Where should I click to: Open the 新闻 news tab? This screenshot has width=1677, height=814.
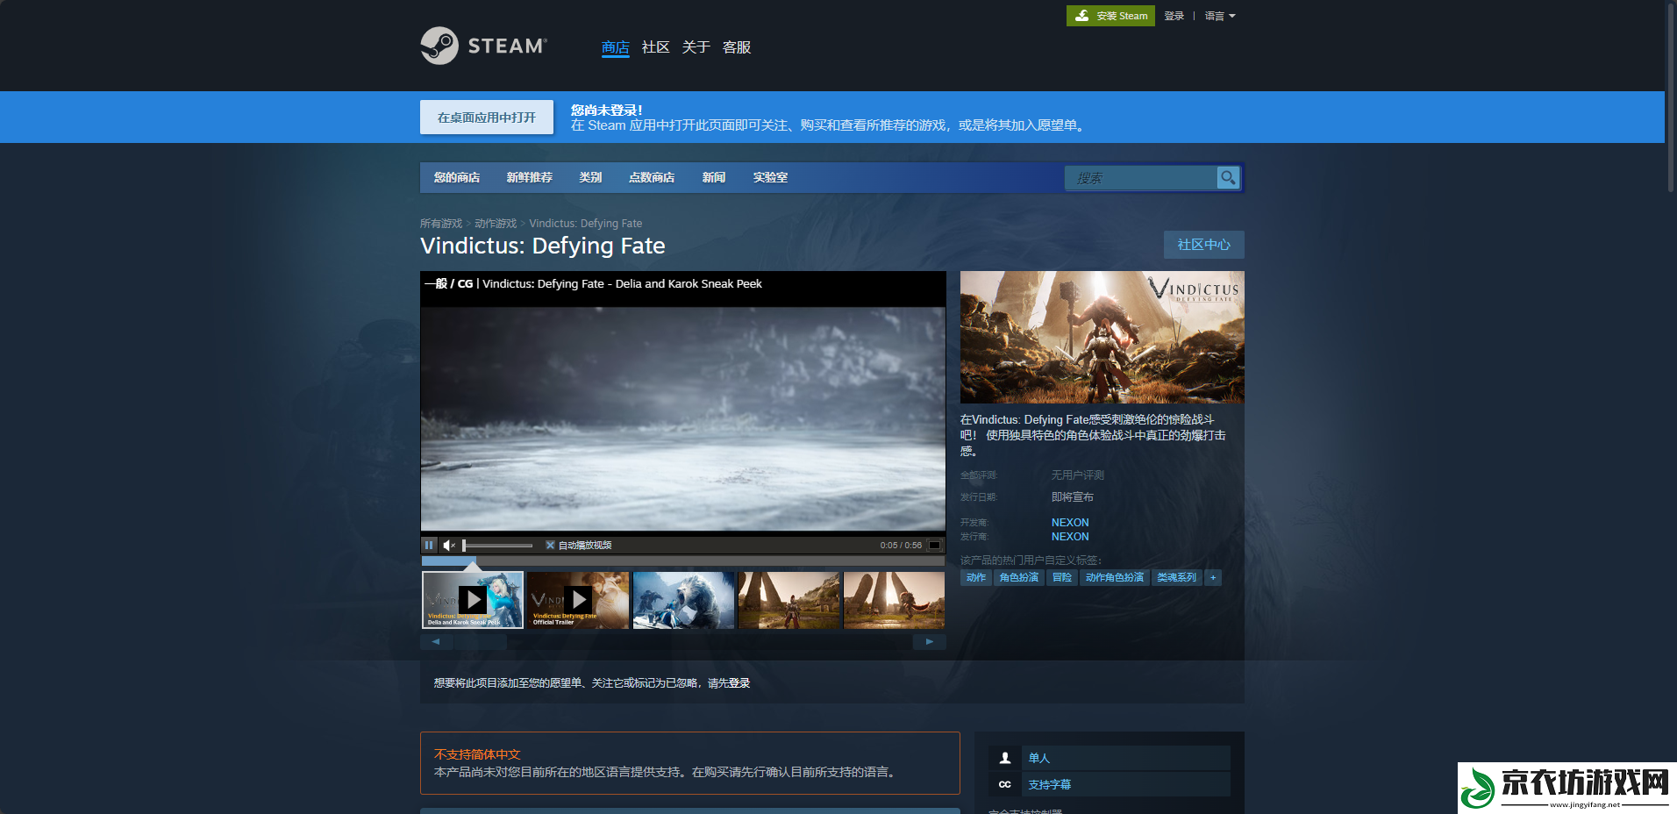click(714, 177)
